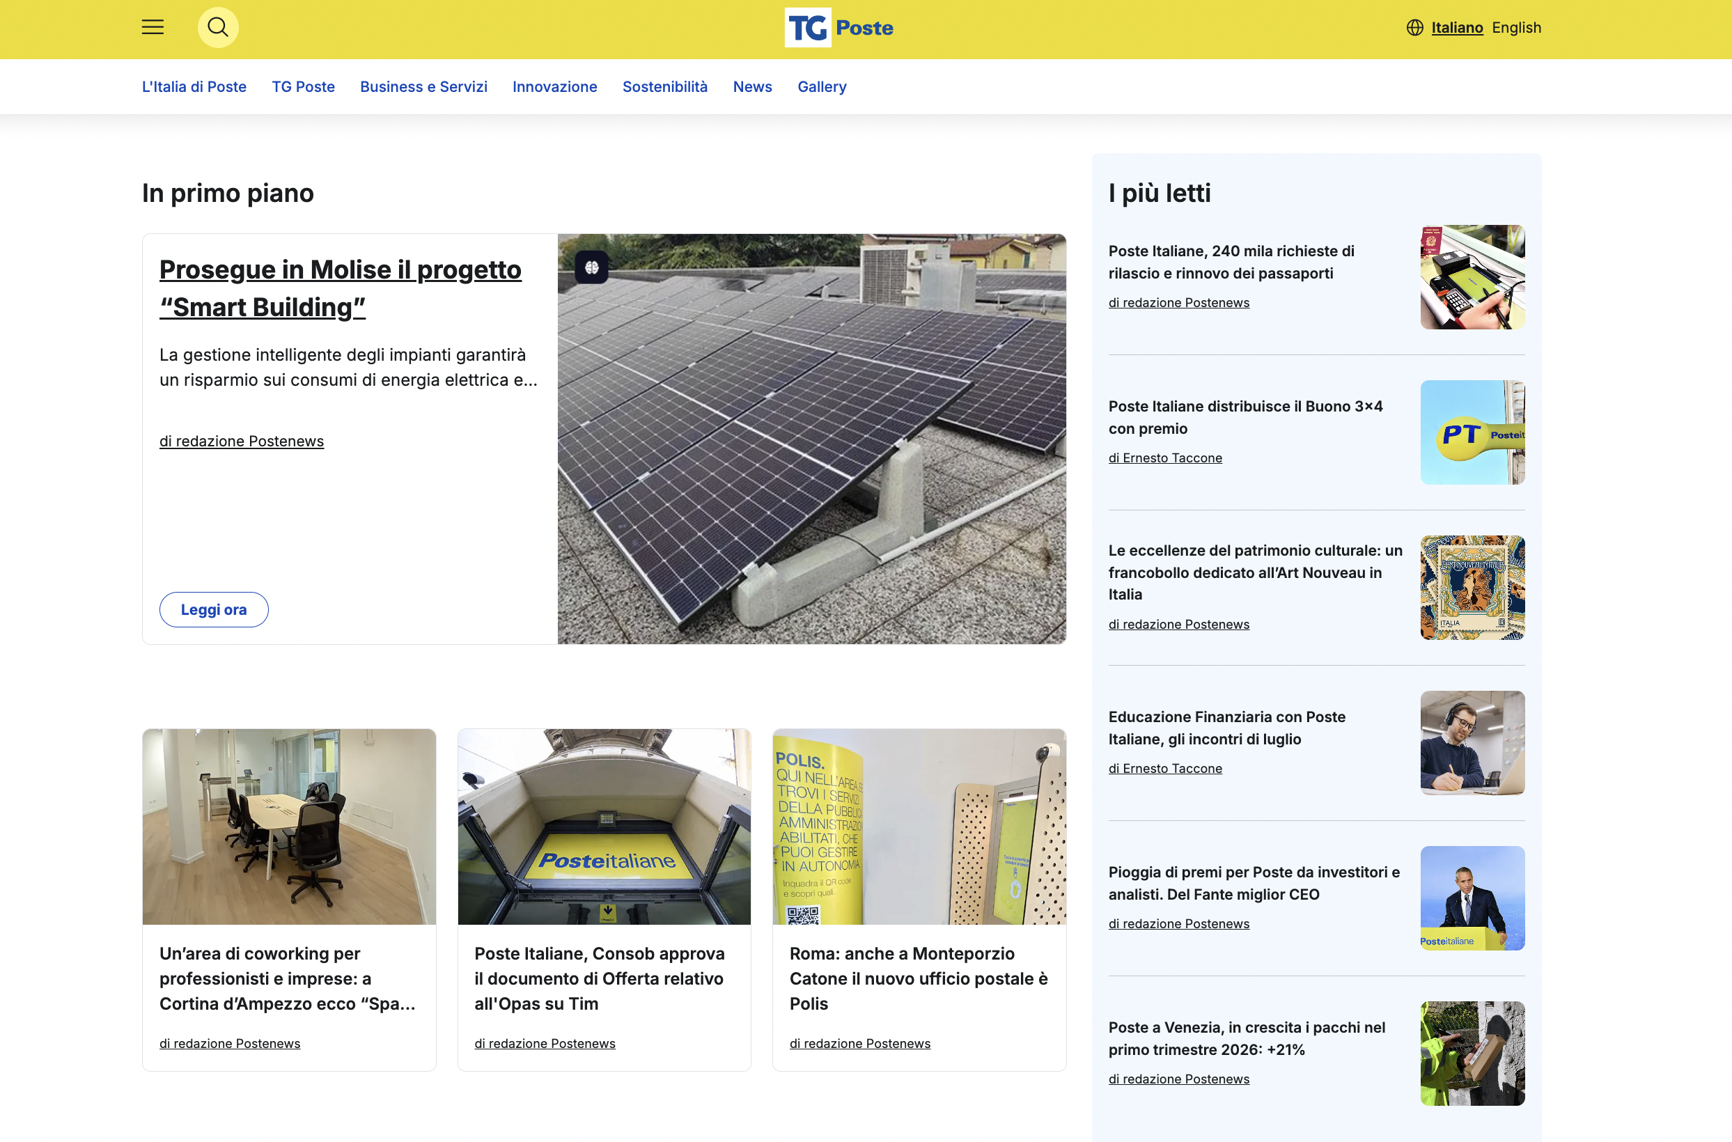
Task: Open L'Italia di Poste section
Action: [x=194, y=86]
